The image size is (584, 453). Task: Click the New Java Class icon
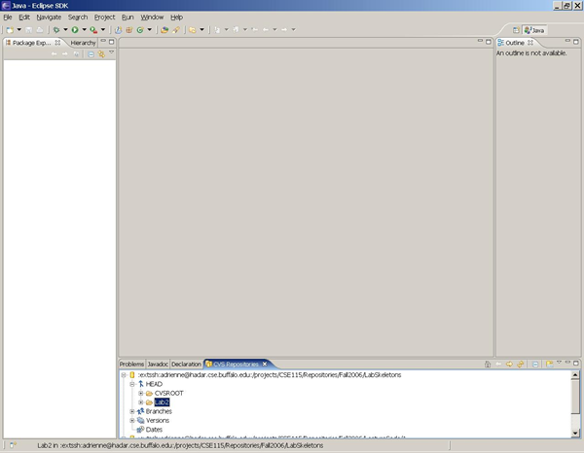click(x=139, y=30)
